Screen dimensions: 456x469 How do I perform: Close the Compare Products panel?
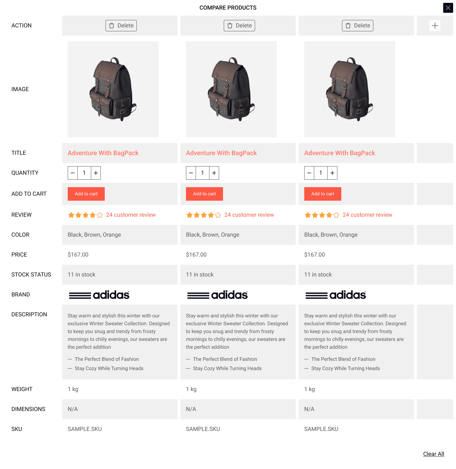pyautogui.click(x=448, y=8)
